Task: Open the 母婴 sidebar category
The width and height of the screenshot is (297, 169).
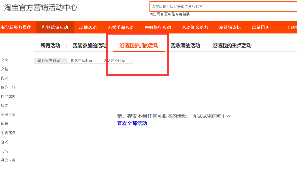Action: coord(4,105)
